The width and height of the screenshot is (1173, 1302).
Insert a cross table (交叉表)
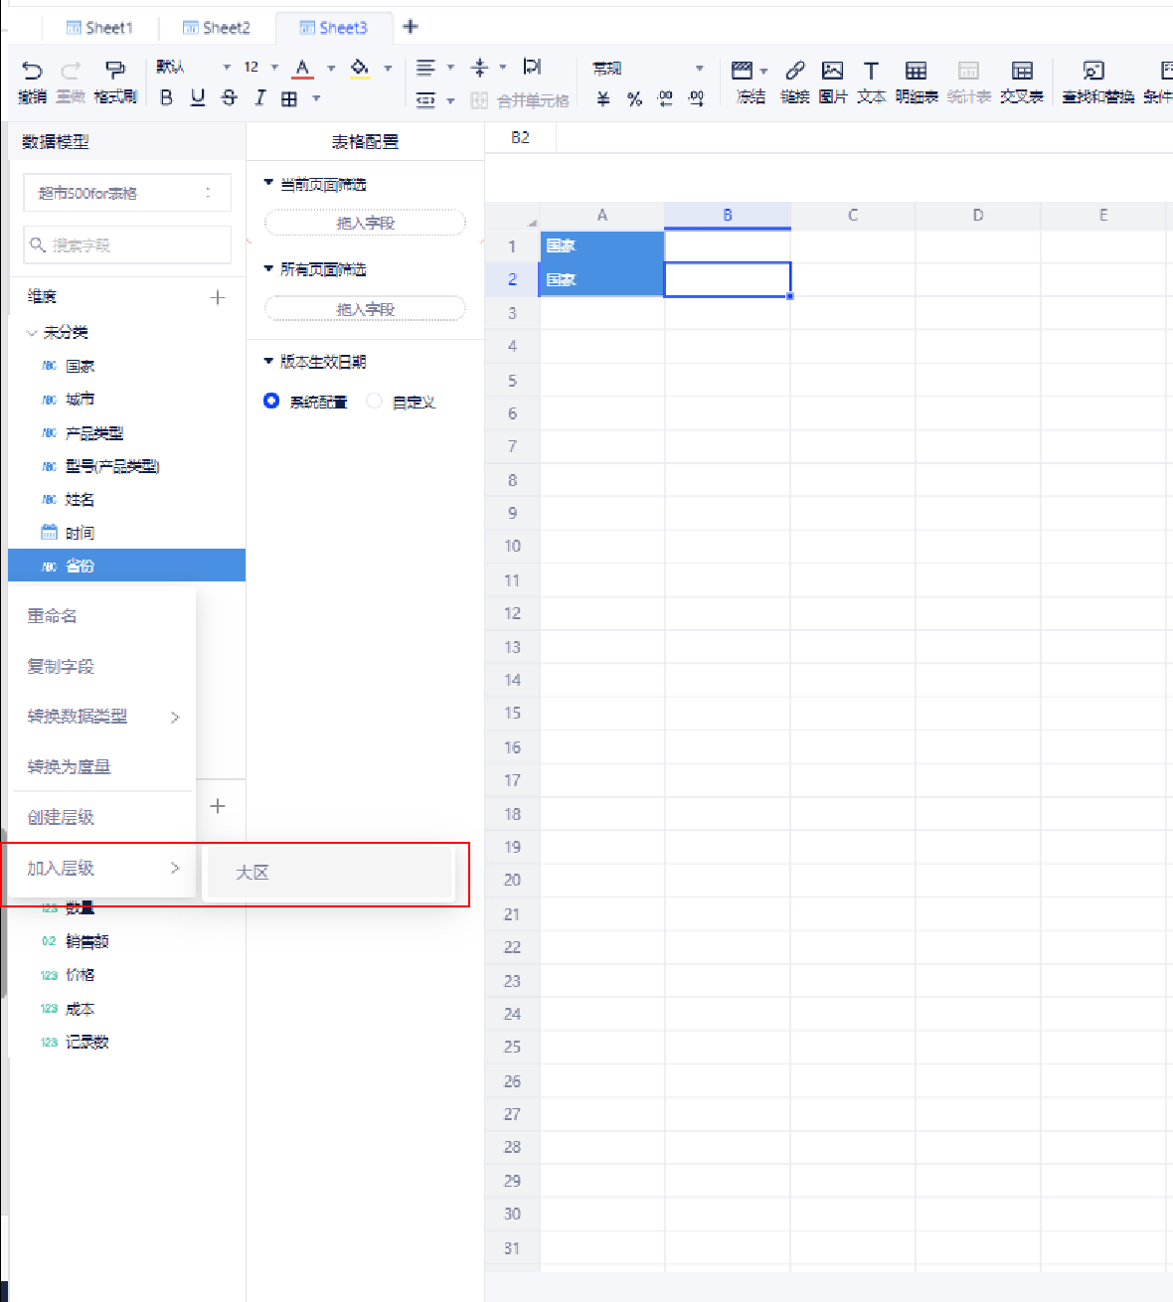coord(1021,71)
